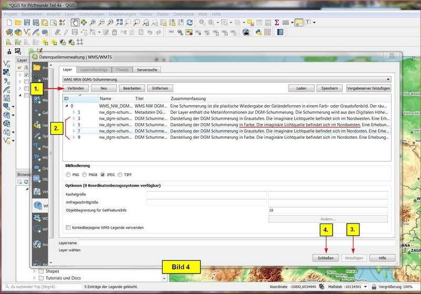Click the Delete Selected trash icon
Viewport: 421px width, 294px height.
coord(114,33)
